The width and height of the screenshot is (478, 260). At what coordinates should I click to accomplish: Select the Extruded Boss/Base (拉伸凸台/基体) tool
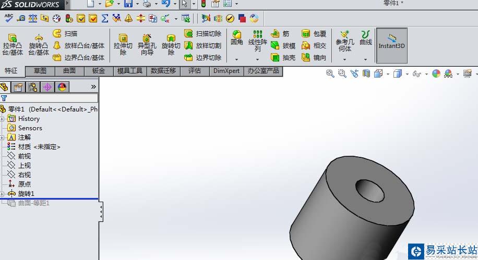[x=13, y=45]
